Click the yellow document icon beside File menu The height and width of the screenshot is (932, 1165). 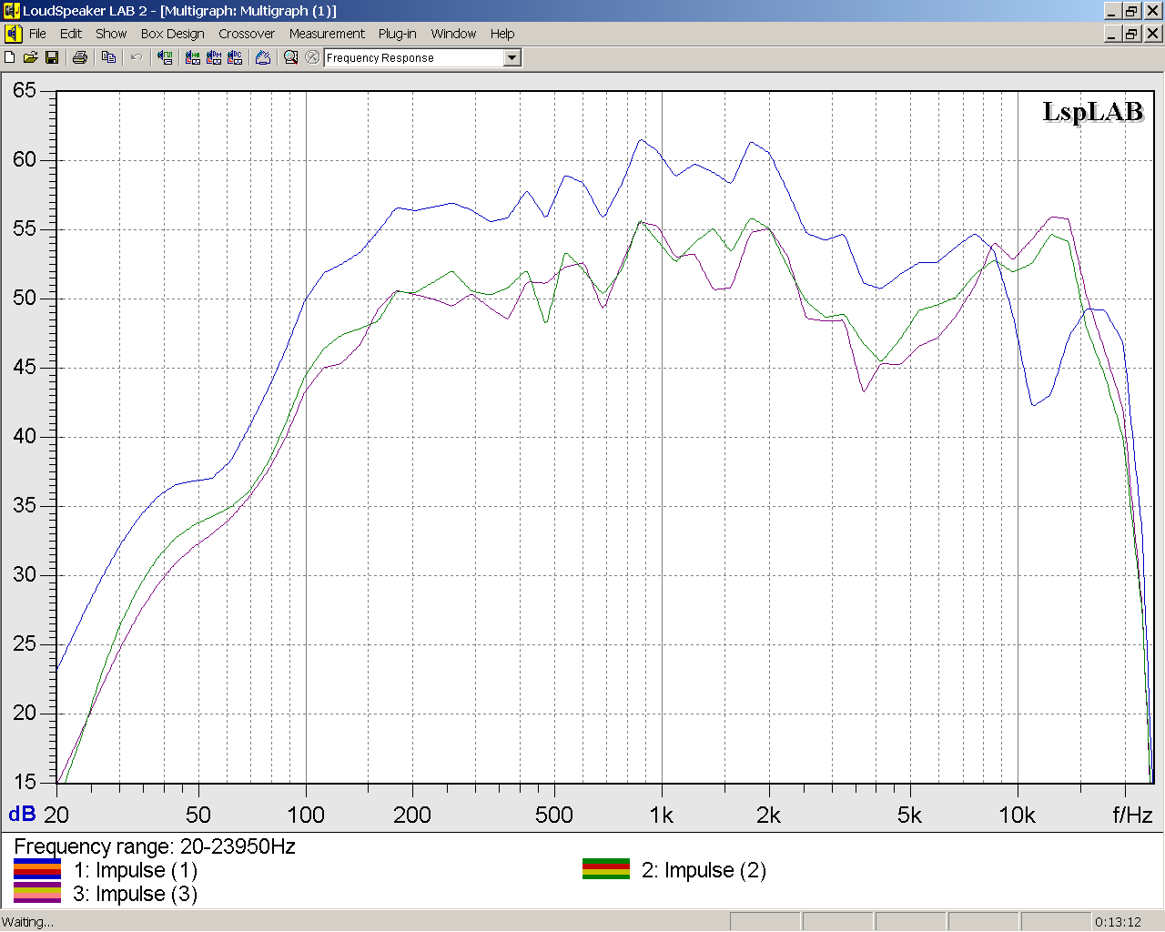coord(13,34)
